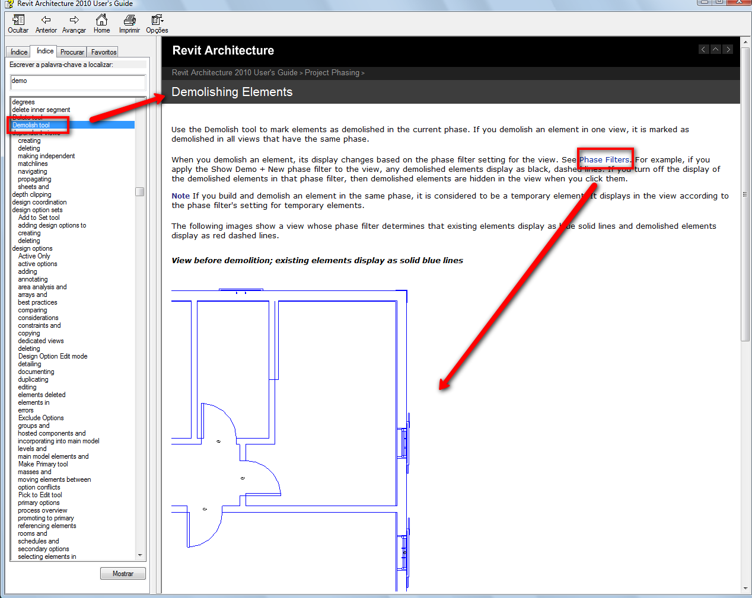Click the index list scrollbar thumb
This screenshot has width=752, height=598.
[x=140, y=191]
